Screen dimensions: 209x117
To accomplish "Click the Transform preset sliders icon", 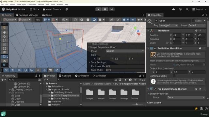I will pos(200,31).
